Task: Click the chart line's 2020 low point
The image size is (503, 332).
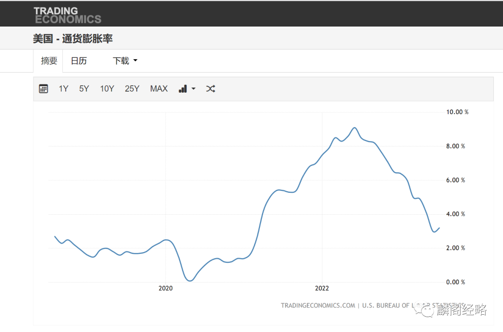Action: [190, 281]
